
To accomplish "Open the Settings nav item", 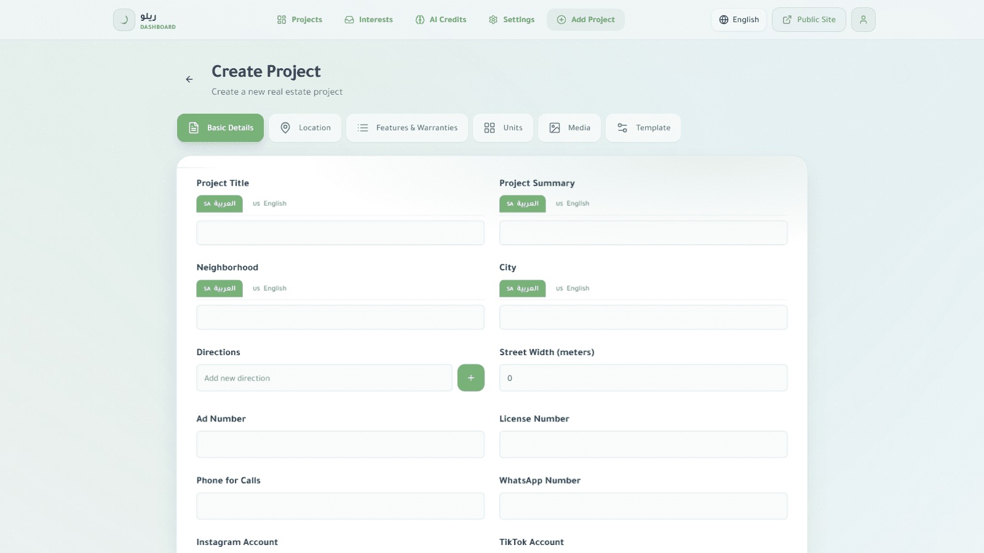I will 512,20.
